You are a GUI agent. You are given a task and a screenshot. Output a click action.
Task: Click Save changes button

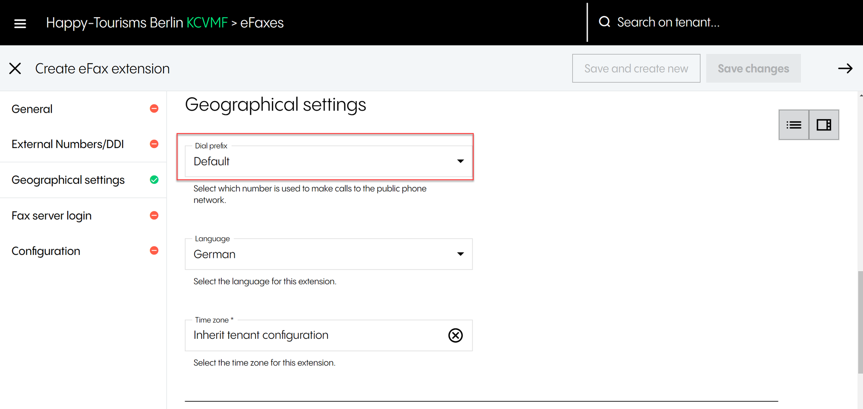pyautogui.click(x=753, y=68)
